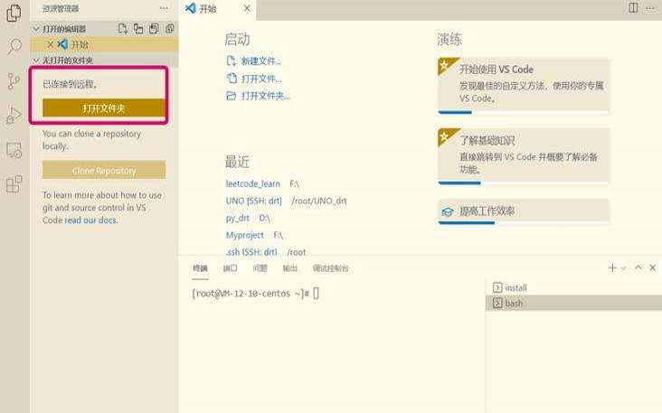The height and width of the screenshot is (413, 662).
Task: Open the Search view in activity bar
Action: coord(14,46)
